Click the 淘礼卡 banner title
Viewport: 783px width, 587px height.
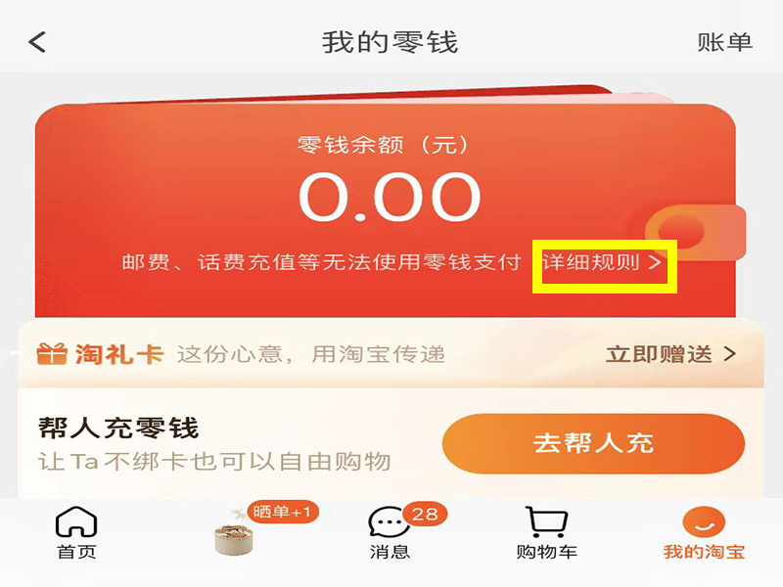[119, 354]
